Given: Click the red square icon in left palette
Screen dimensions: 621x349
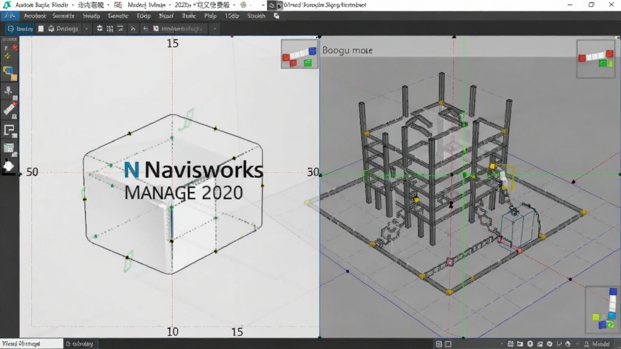Looking at the screenshot, I should (x=15, y=47).
